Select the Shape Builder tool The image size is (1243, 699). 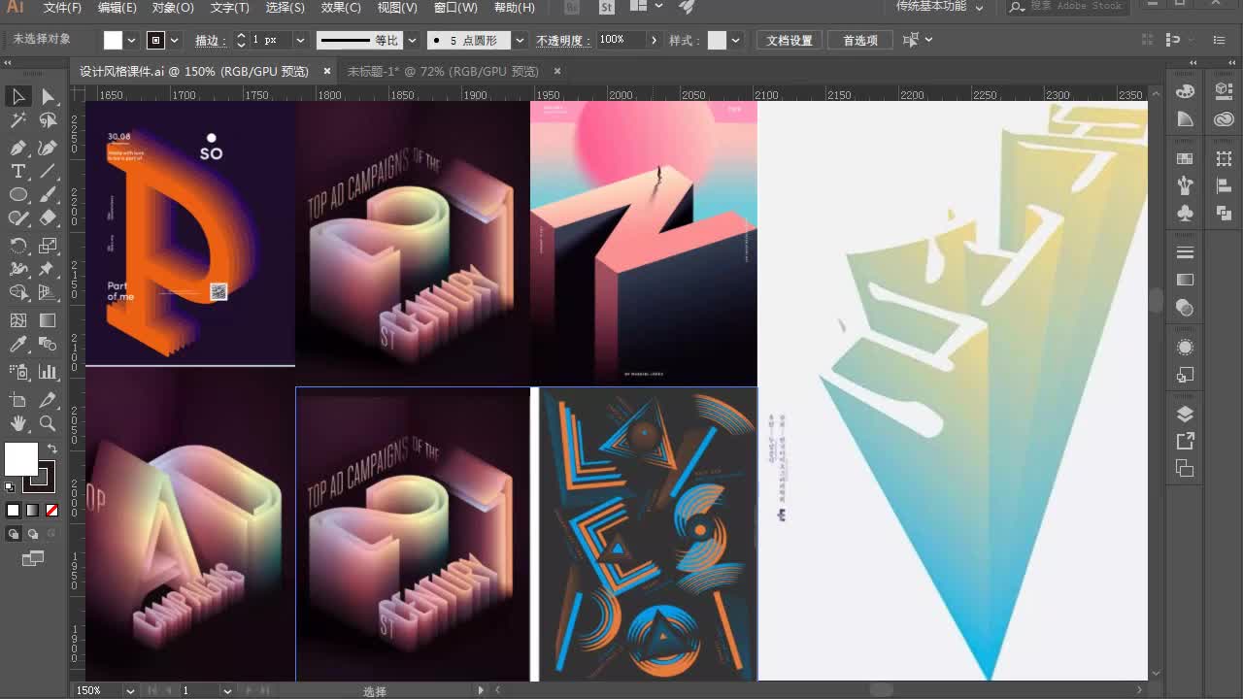point(17,292)
